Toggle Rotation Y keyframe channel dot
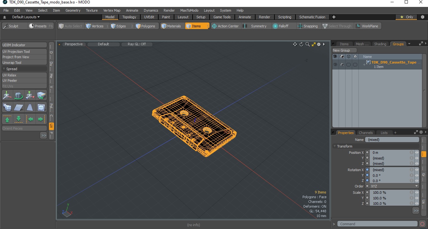 click(367, 175)
